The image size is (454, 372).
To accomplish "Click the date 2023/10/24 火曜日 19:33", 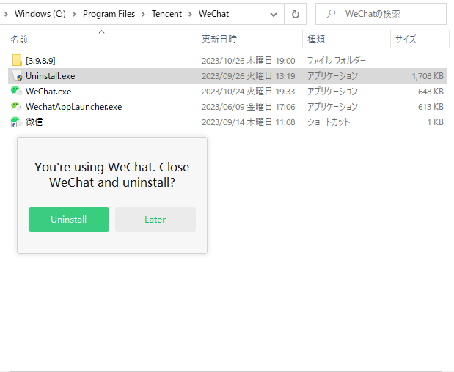I will click(249, 92).
